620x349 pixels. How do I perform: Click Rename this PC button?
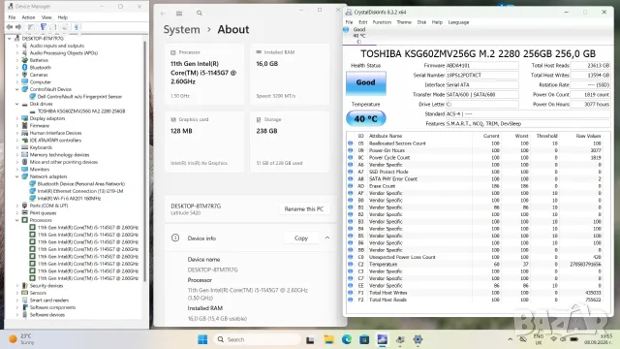[x=303, y=209]
